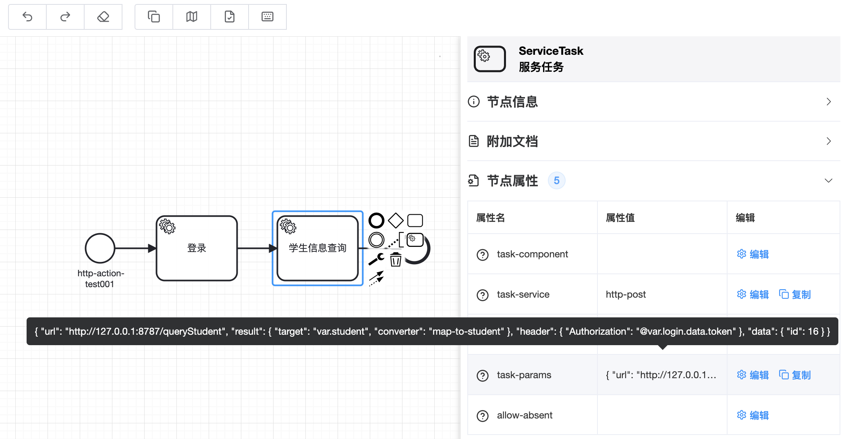The width and height of the screenshot is (846, 439).
Task: Click the document check validation icon
Action: pos(230,17)
